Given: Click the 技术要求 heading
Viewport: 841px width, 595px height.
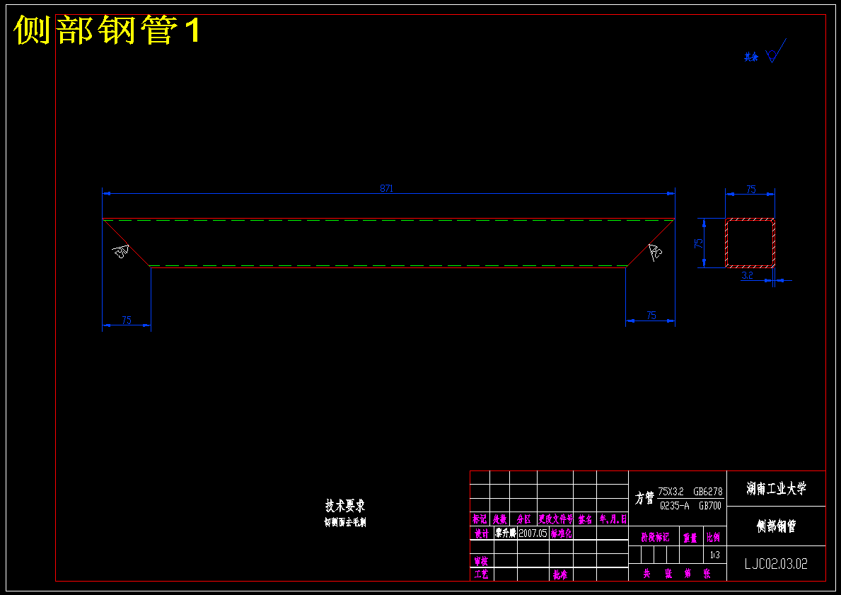Looking at the screenshot, I should click(x=345, y=505).
